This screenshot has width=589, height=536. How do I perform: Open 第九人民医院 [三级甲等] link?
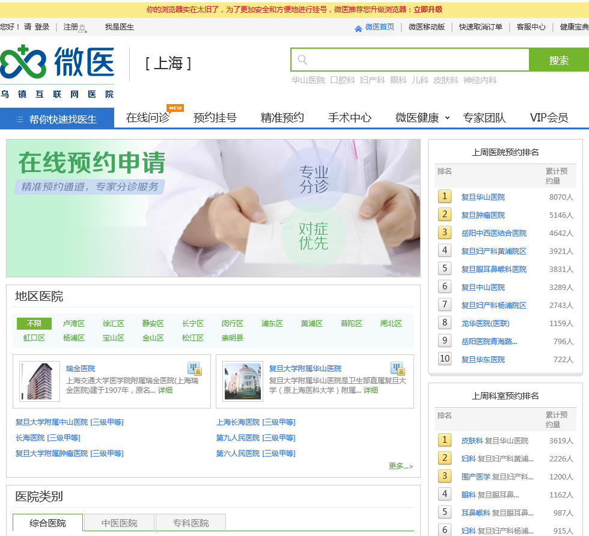pyautogui.click(x=256, y=438)
